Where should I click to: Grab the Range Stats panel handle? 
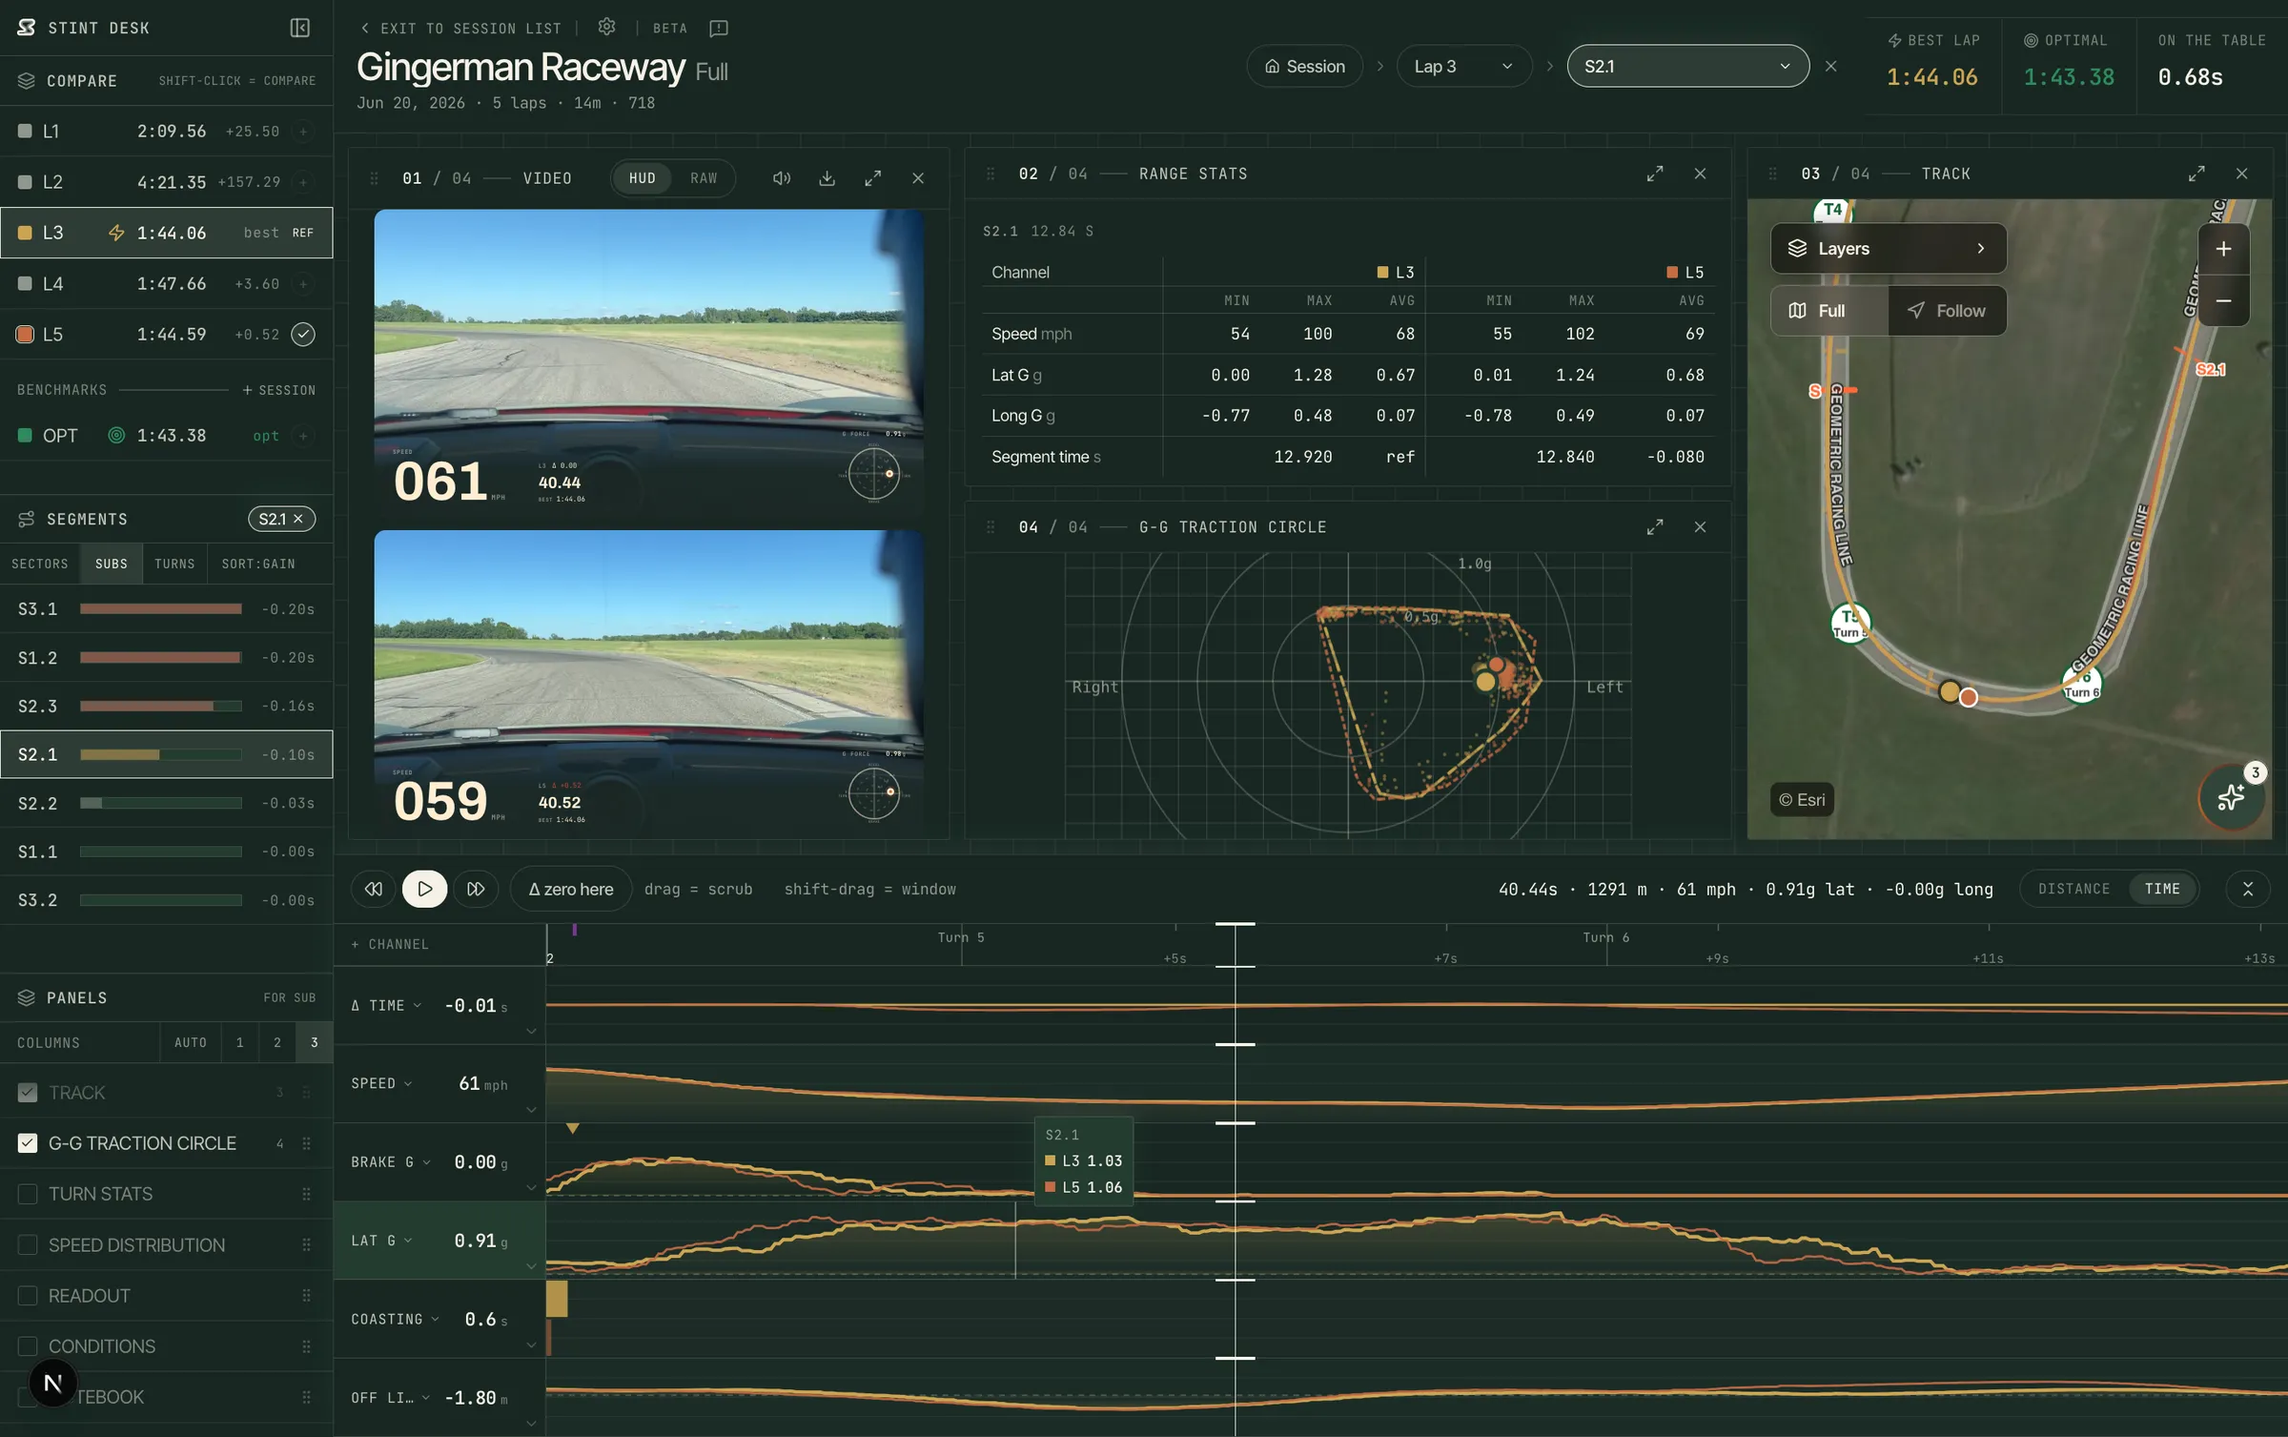[x=991, y=174]
